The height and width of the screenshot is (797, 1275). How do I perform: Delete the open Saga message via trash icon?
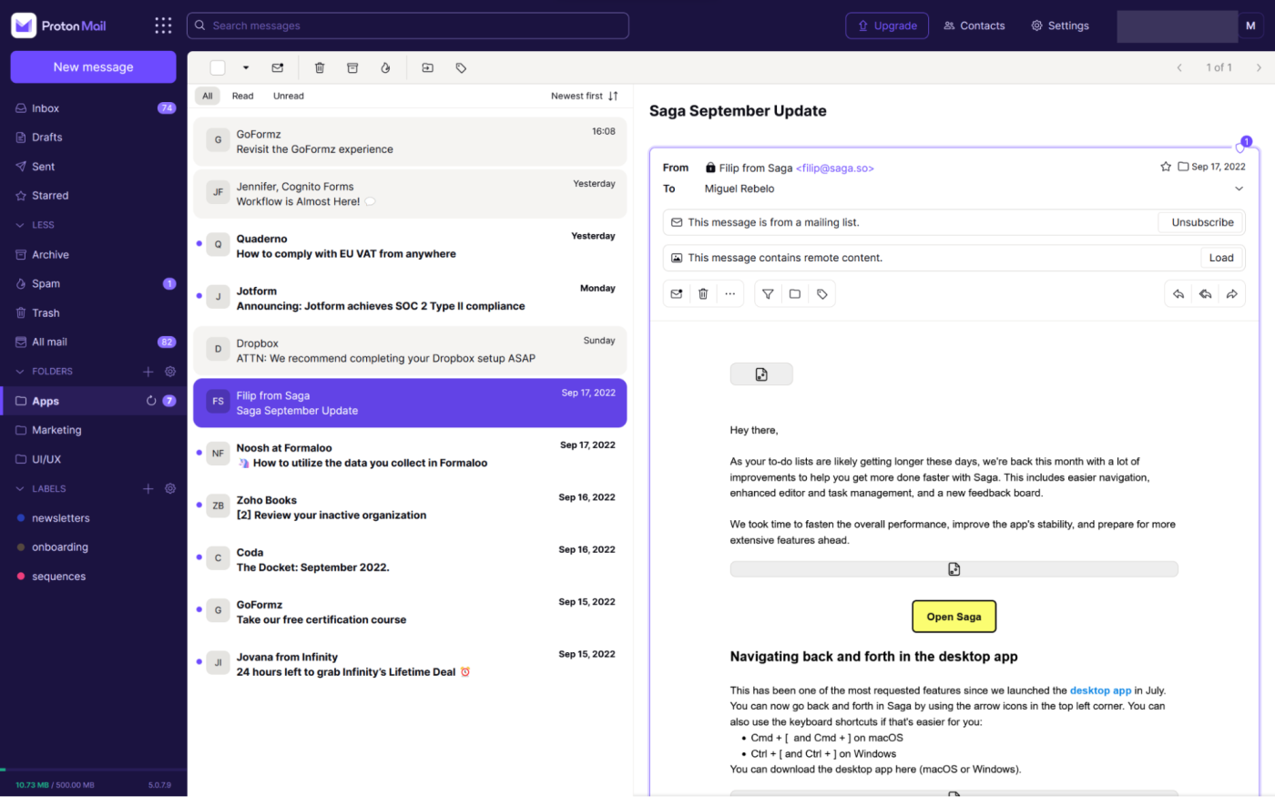(703, 293)
